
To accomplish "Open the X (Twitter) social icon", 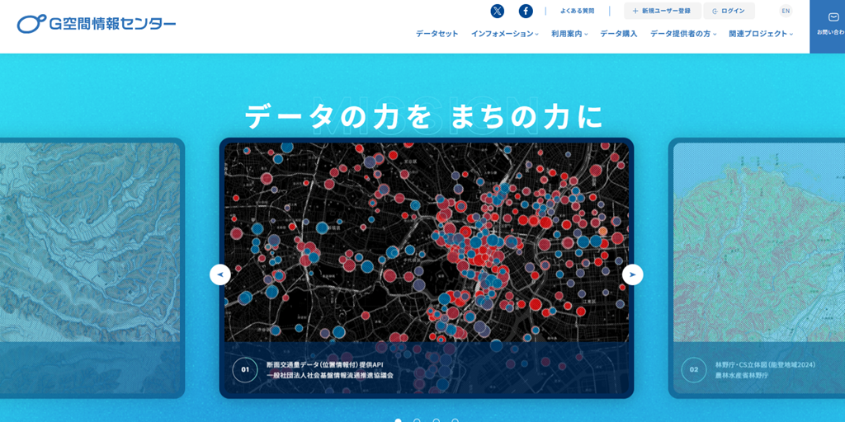I will pyautogui.click(x=498, y=11).
